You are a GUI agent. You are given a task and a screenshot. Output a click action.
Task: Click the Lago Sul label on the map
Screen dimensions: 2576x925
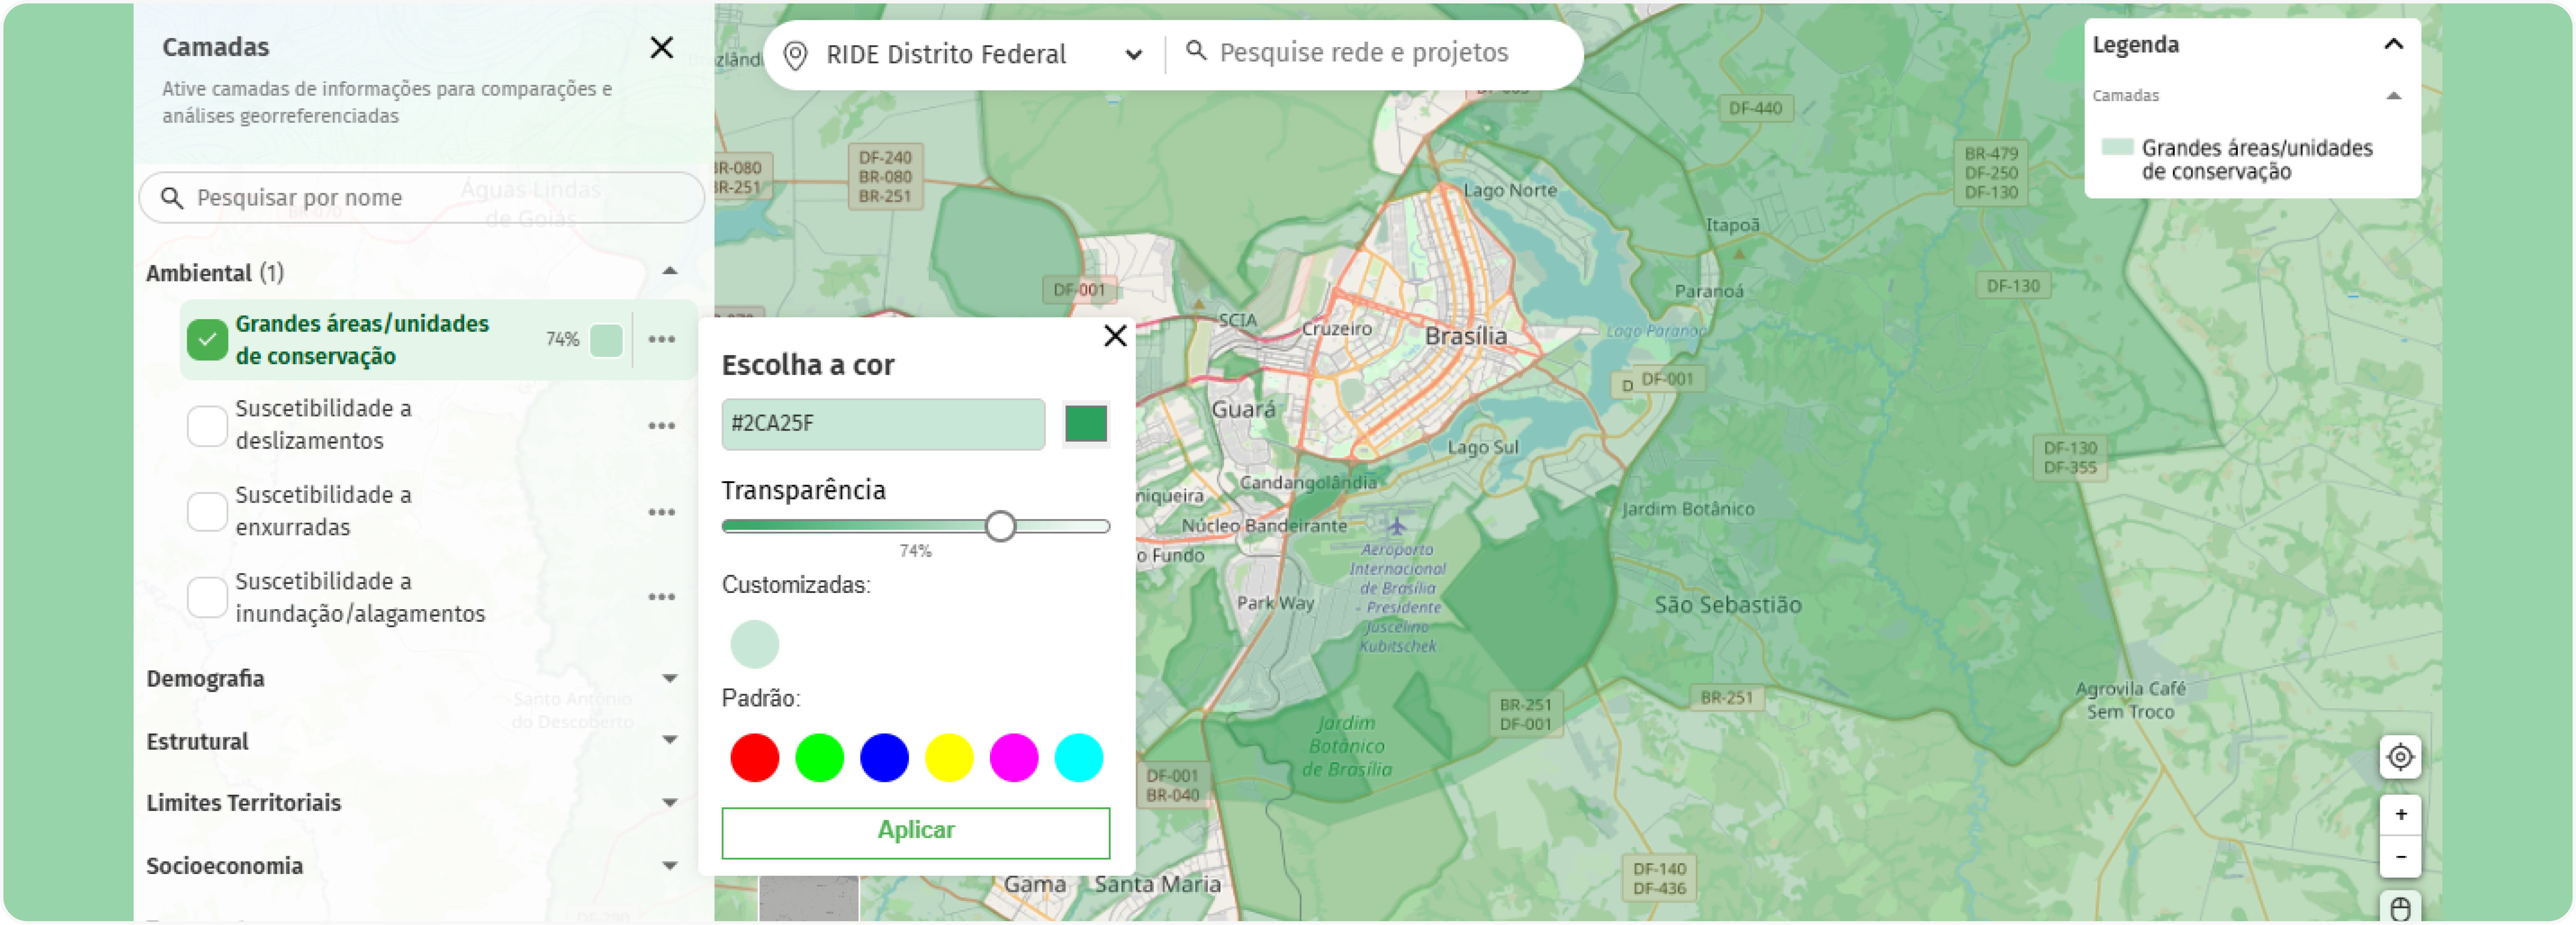[x=1483, y=447]
